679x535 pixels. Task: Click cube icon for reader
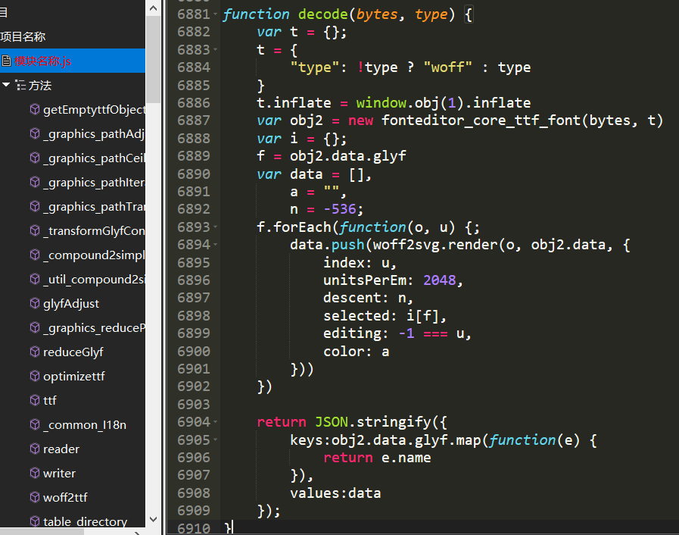tap(35, 449)
